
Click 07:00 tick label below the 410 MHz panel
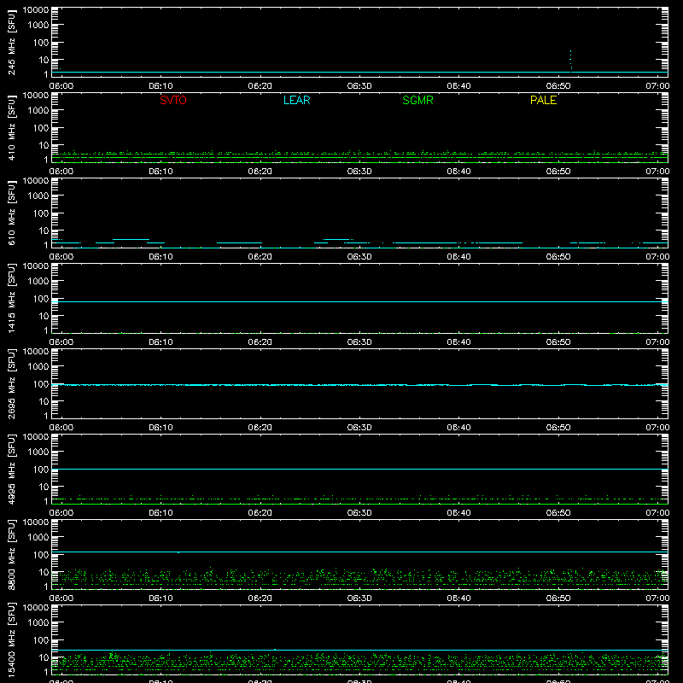pyautogui.click(x=657, y=172)
